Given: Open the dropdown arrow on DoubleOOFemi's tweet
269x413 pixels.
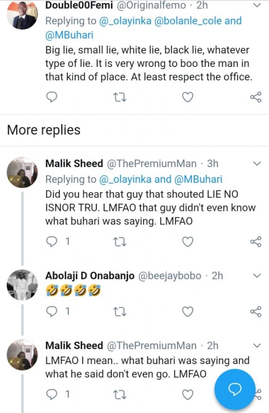Looking at the screenshot, I should (x=256, y=6).
